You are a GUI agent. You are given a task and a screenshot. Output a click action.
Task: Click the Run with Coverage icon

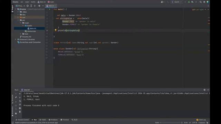click(x=192, y=2)
